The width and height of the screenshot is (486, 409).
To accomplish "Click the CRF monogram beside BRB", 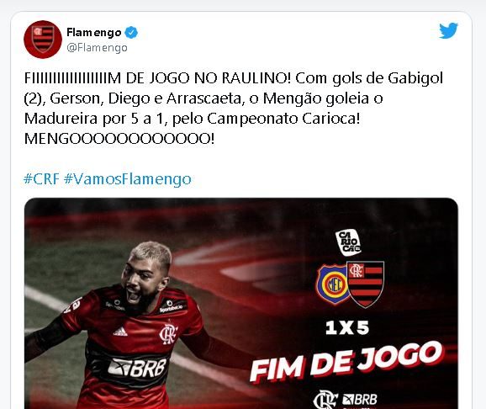I will (x=325, y=400).
